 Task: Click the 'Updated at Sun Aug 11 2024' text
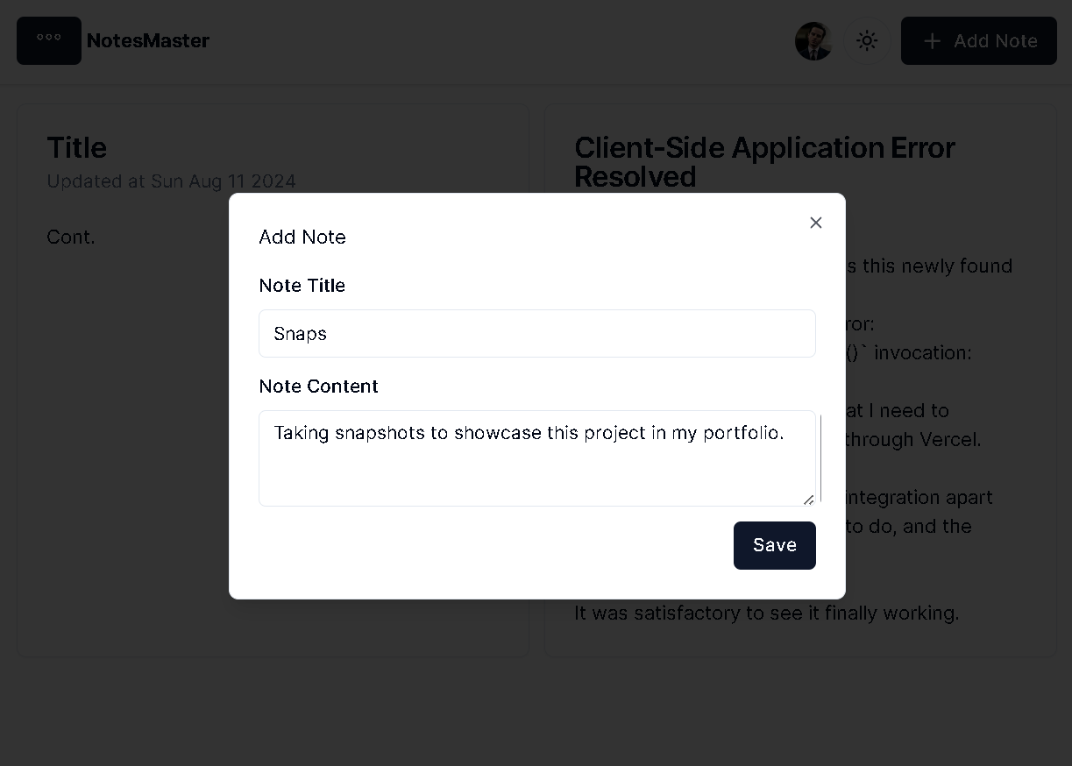[x=171, y=181]
